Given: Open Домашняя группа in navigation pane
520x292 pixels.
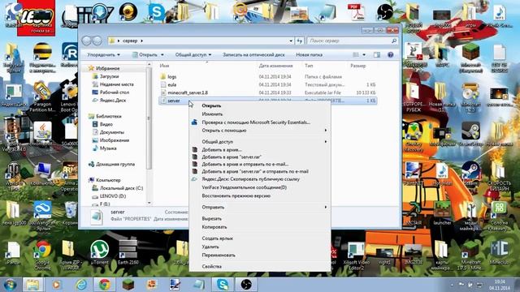Looking at the screenshot, I should click(115, 164).
